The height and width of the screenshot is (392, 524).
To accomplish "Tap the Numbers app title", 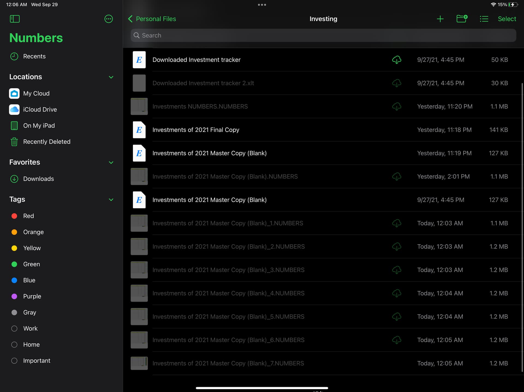I will [36, 38].
